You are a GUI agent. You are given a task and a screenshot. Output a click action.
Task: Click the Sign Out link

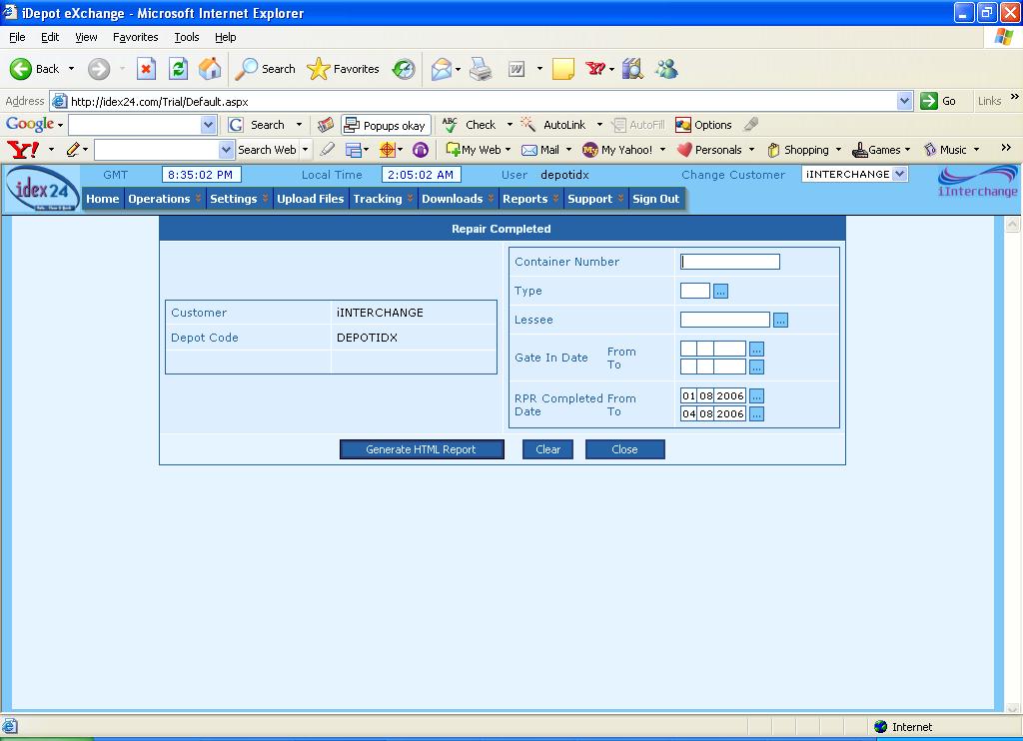(x=655, y=199)
